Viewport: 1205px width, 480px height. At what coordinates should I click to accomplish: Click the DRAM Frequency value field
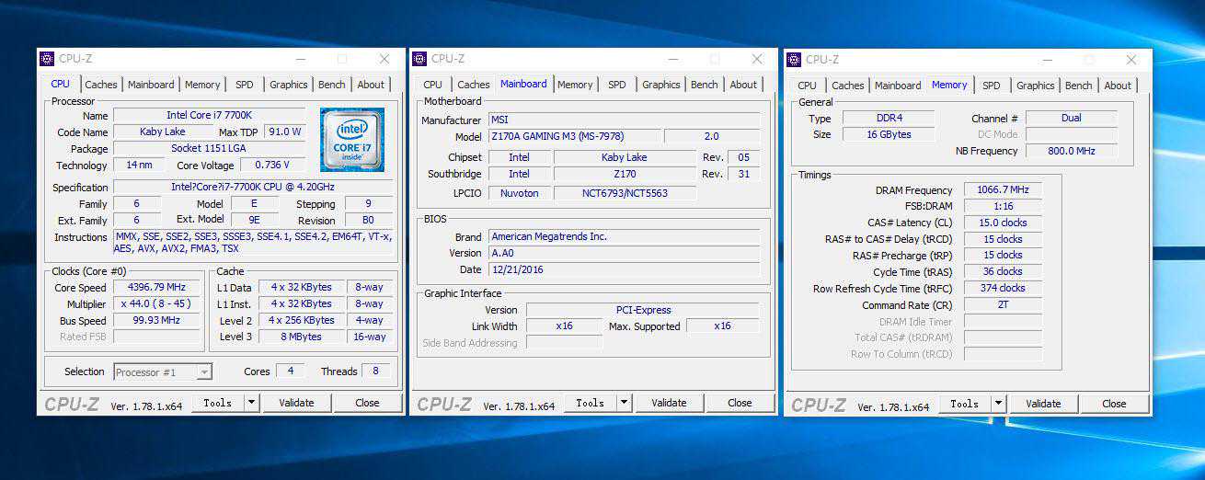pos(1002,189)
